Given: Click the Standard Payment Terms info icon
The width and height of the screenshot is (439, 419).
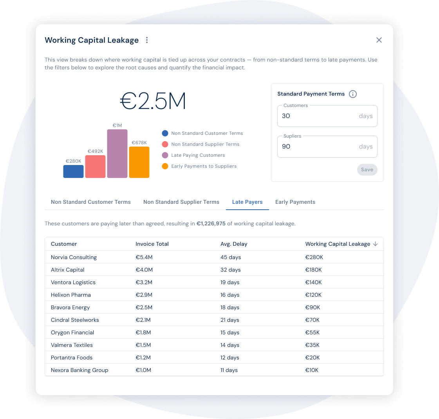Looking at the screenshot, I should point(353,94).
